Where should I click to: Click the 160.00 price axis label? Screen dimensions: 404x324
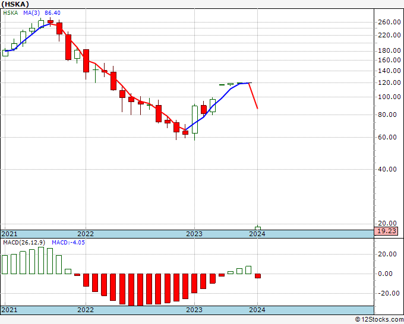(389, 60)
